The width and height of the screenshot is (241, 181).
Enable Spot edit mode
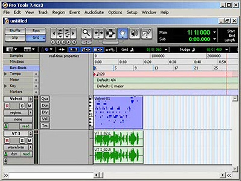(36, 31)
